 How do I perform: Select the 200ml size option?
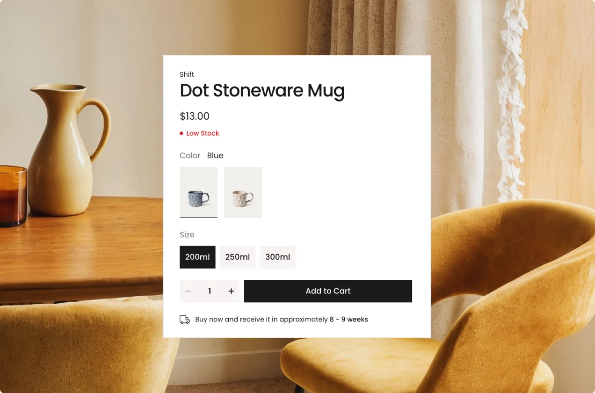tap(197, 257)
